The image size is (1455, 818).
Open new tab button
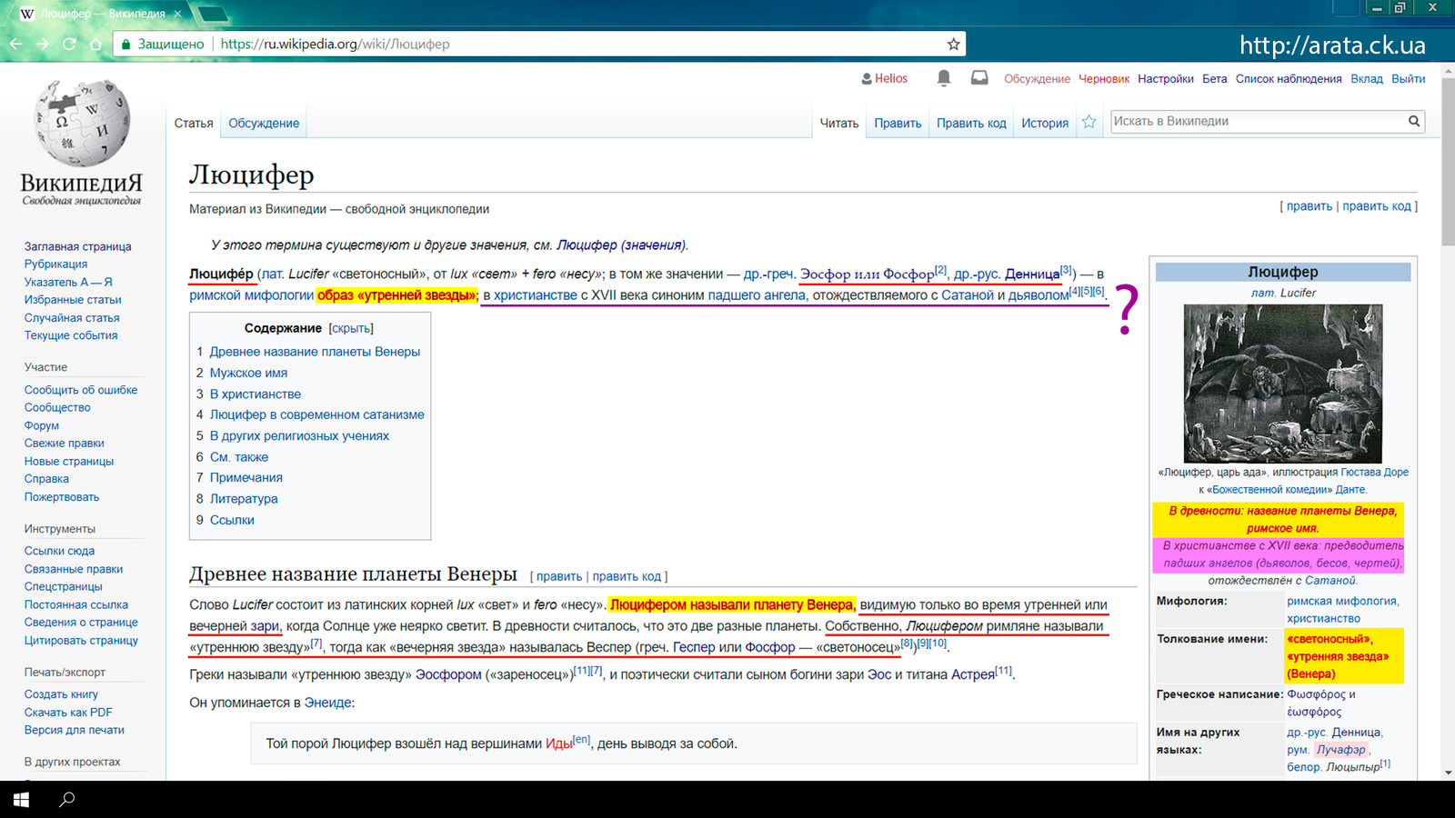click(212, 14)
